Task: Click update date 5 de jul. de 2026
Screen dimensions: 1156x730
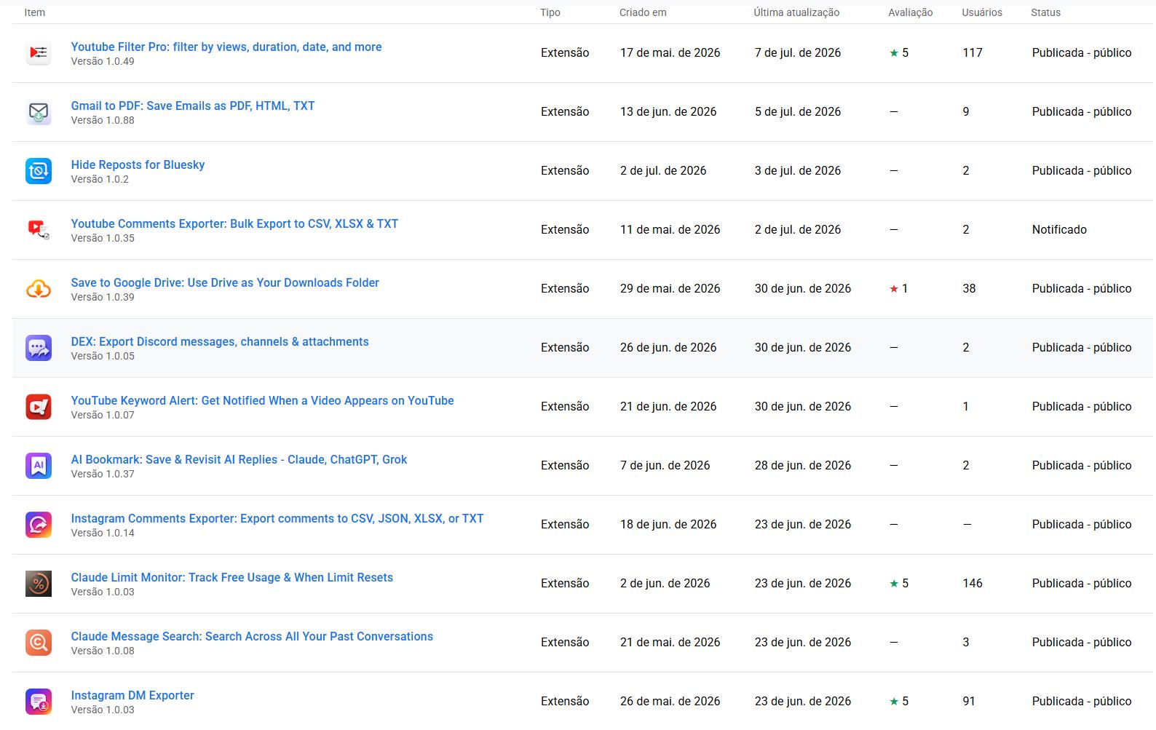Action: [x=798, y=111]
